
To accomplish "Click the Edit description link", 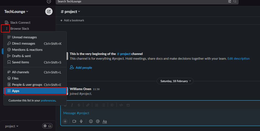I will click(238, 59).
